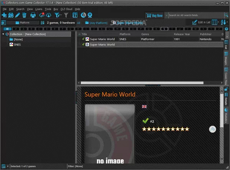Toggle folder sort order next to Platform
Screen dimensions: 230x170
click(x=43, y=23)
